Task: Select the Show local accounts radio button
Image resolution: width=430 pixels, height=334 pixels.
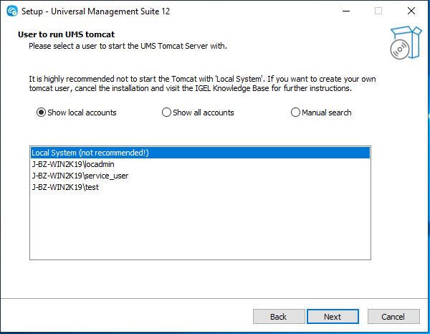Action: click(x=41, y=113)
